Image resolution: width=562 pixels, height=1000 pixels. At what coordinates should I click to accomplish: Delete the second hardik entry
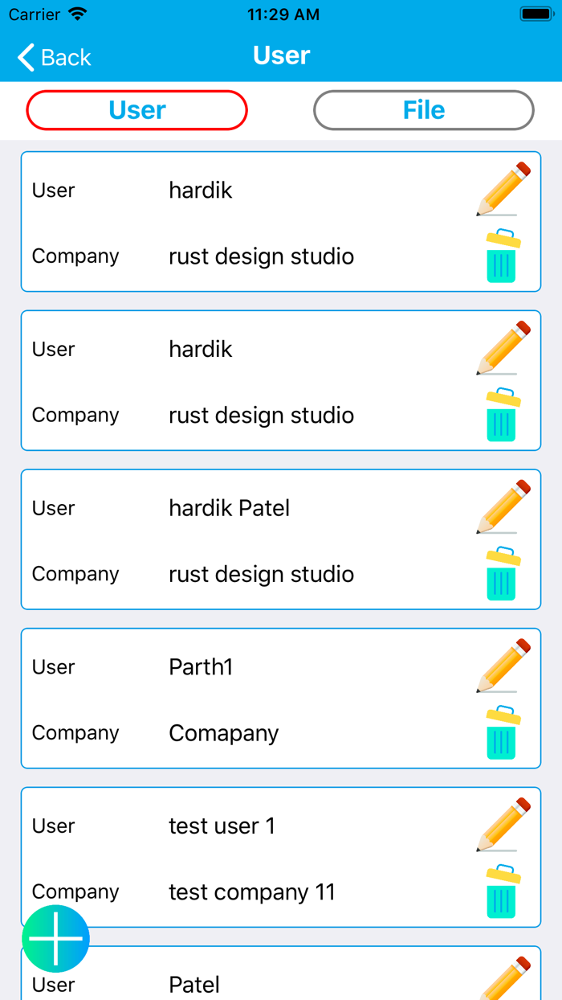[x=499, y=415]
